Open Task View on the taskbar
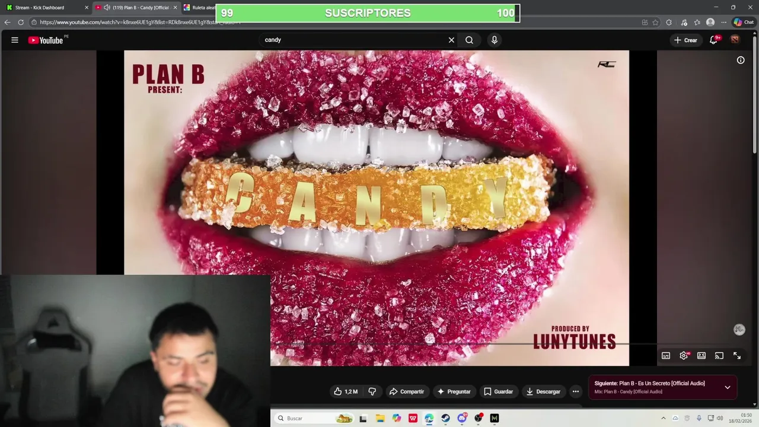This screenshot has height=427, width=759. 363,418
